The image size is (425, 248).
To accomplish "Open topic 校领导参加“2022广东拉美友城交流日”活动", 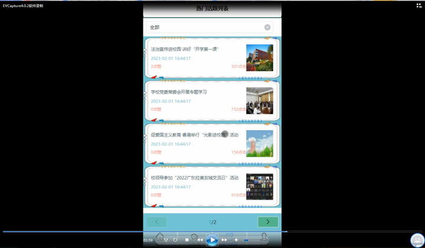I will click(195, 178).
